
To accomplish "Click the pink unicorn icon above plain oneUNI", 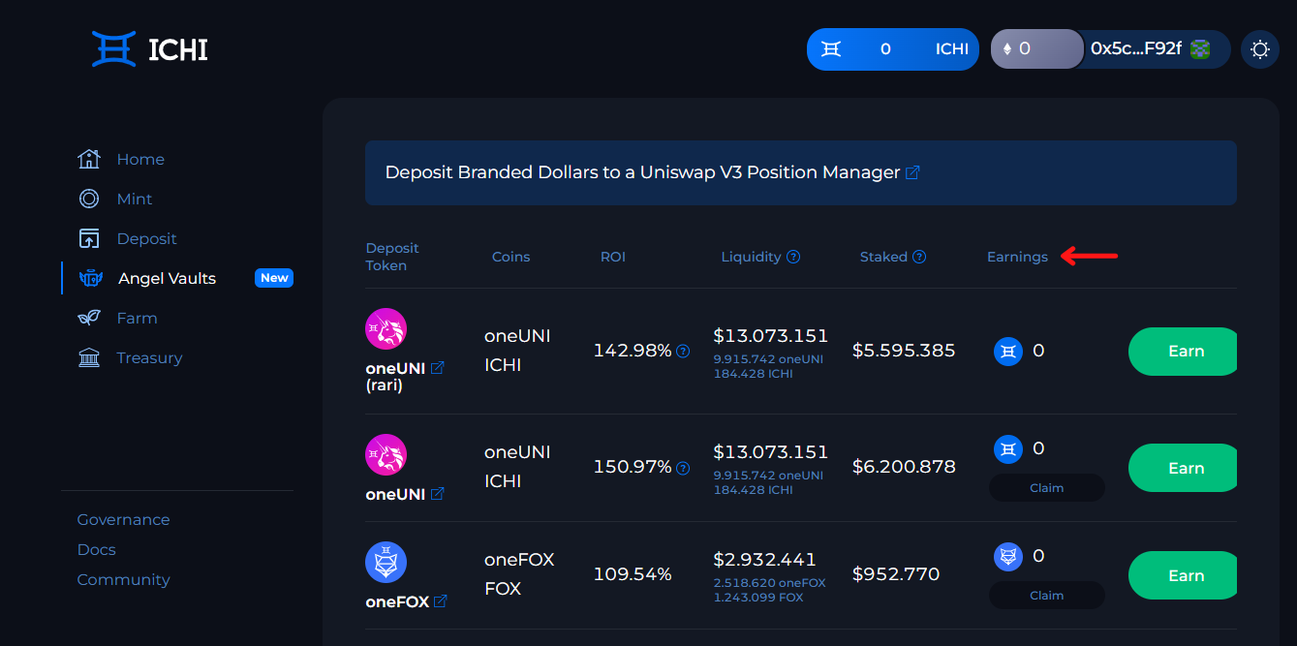I will [x=386, y=454].
